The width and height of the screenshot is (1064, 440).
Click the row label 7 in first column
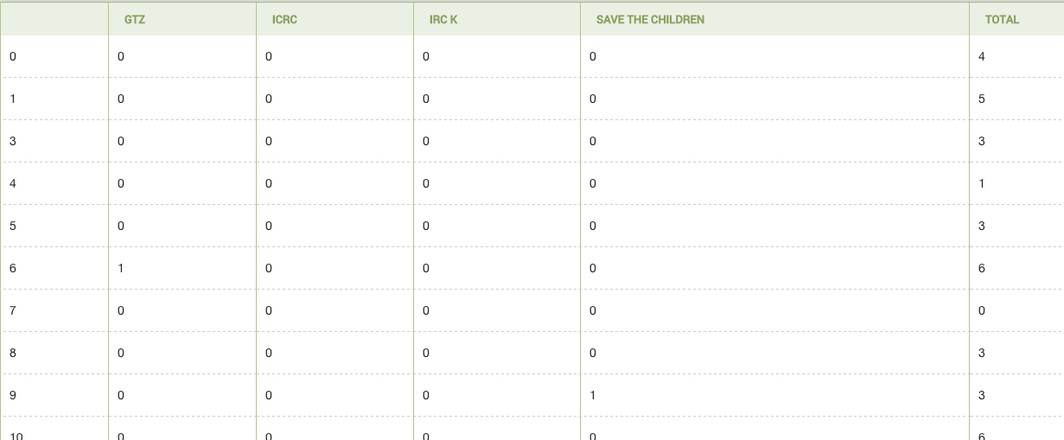pos(13,311)
